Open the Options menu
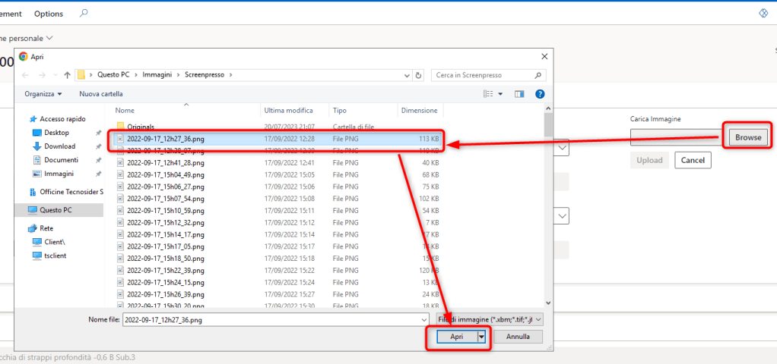Image resolution: width=777 pixels, height=364 pixels. [49, 14]
